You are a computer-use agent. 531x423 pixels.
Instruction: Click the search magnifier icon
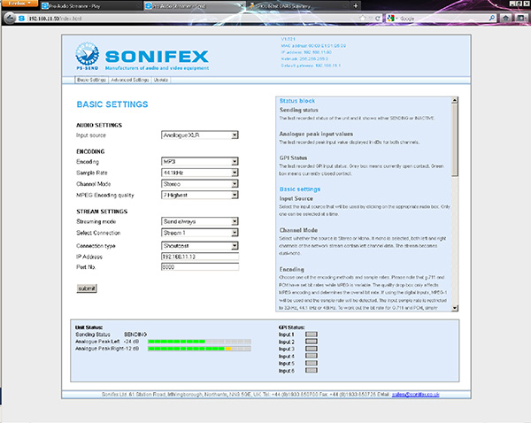(x=492, y=18)
